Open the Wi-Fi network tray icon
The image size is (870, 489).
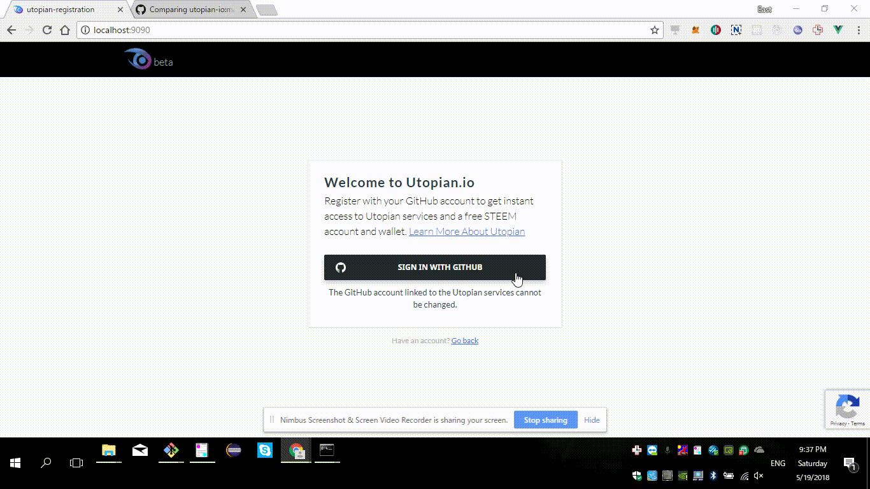(744, 476)
